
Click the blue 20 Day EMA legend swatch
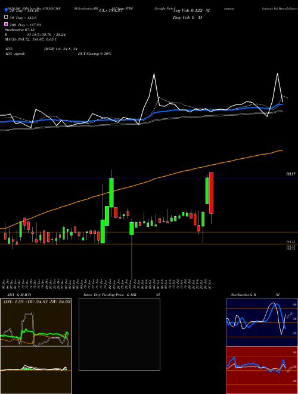pos(6,10)
